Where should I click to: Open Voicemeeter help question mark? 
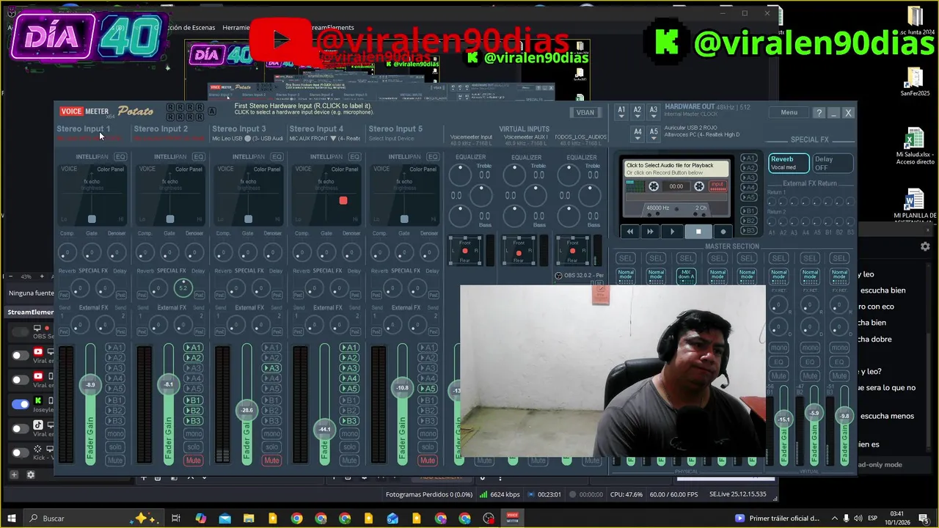(819, 113)
